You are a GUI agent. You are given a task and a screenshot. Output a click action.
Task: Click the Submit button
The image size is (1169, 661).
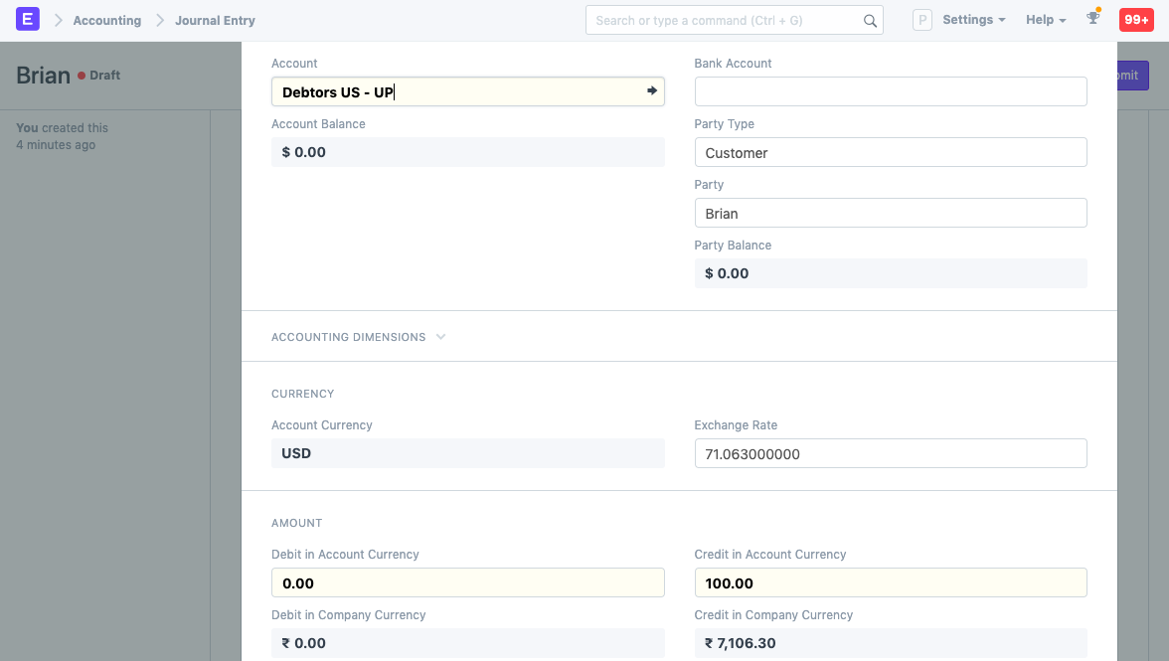coord(1132,76)
